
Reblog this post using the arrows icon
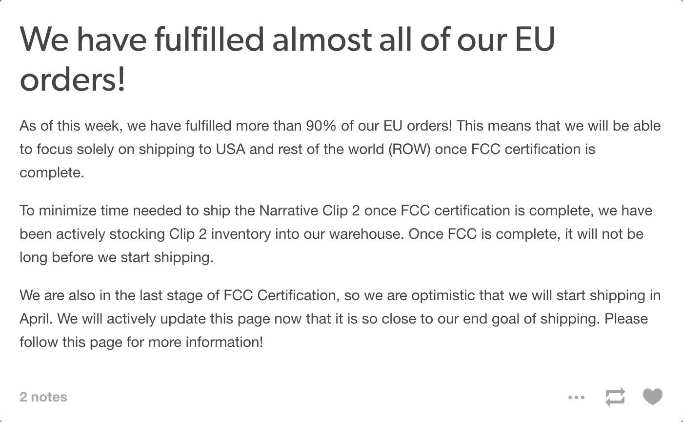[615, 397]
